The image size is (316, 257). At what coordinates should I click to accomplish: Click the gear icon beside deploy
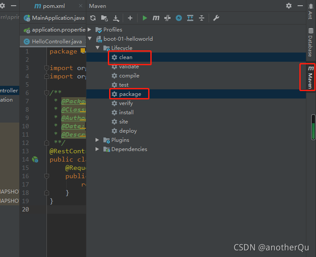114,131
